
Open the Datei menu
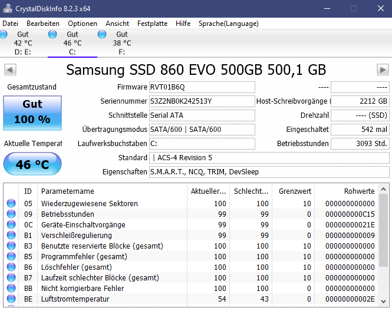tap(10, 24)
